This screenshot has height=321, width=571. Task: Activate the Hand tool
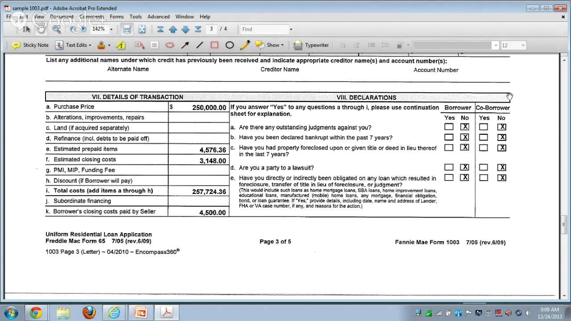click(41, 29)
